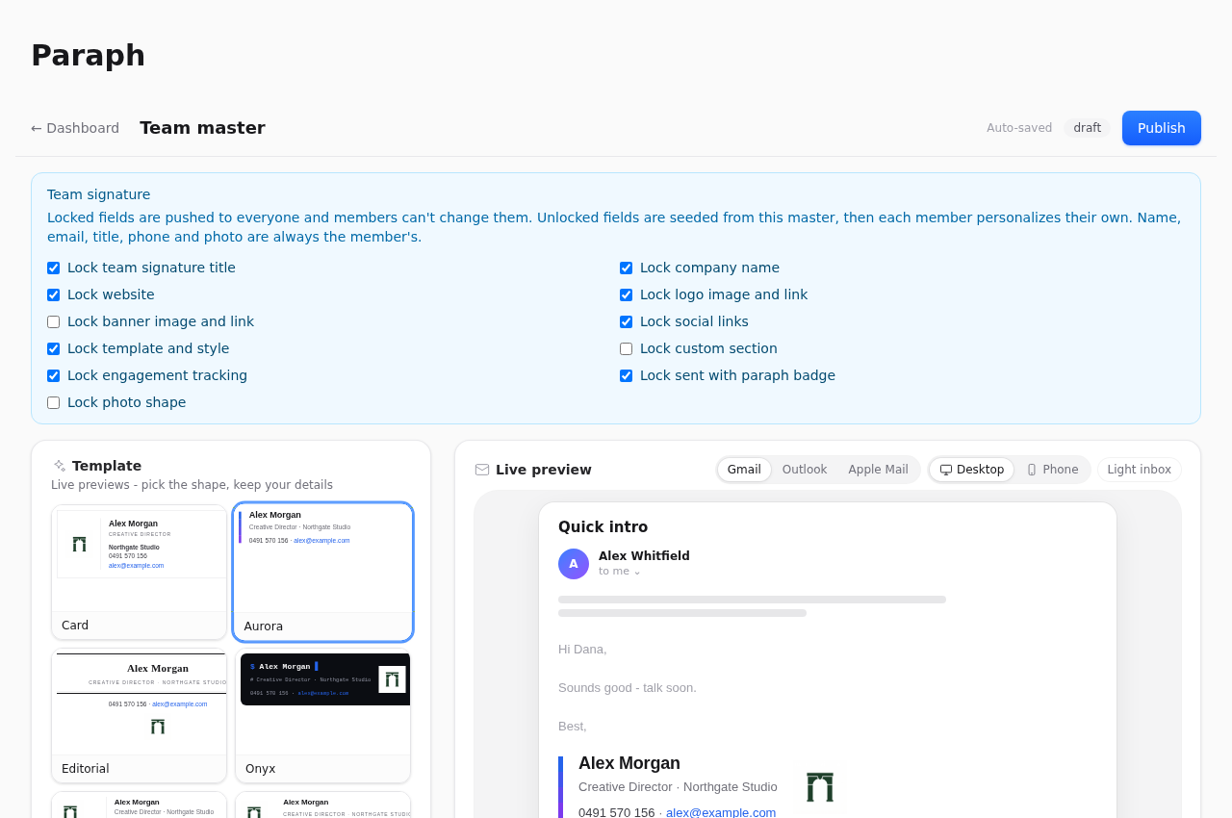This screenshot has height=818, width=1232.
Task: Click the draft status badge
Action: pyautogui.click(x=1088, y=128)
